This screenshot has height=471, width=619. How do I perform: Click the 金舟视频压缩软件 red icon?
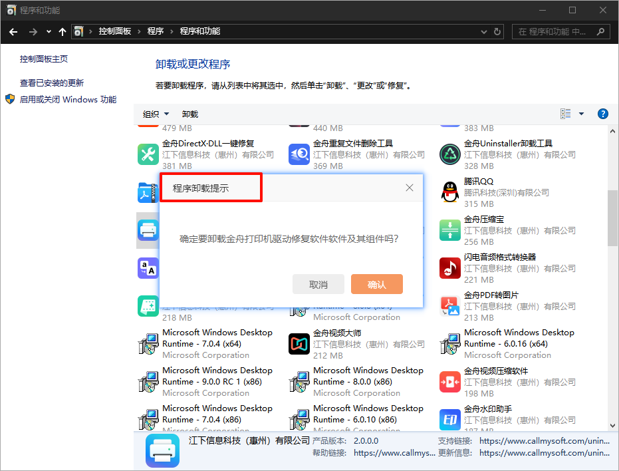[450, 382]
